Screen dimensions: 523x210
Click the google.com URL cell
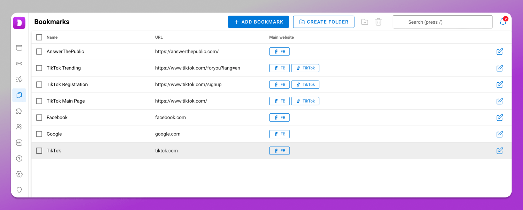tap(168, 134)
